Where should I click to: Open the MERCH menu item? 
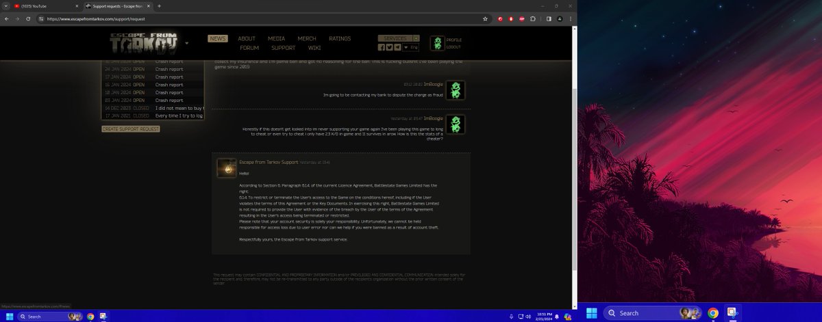coord(306,39)
